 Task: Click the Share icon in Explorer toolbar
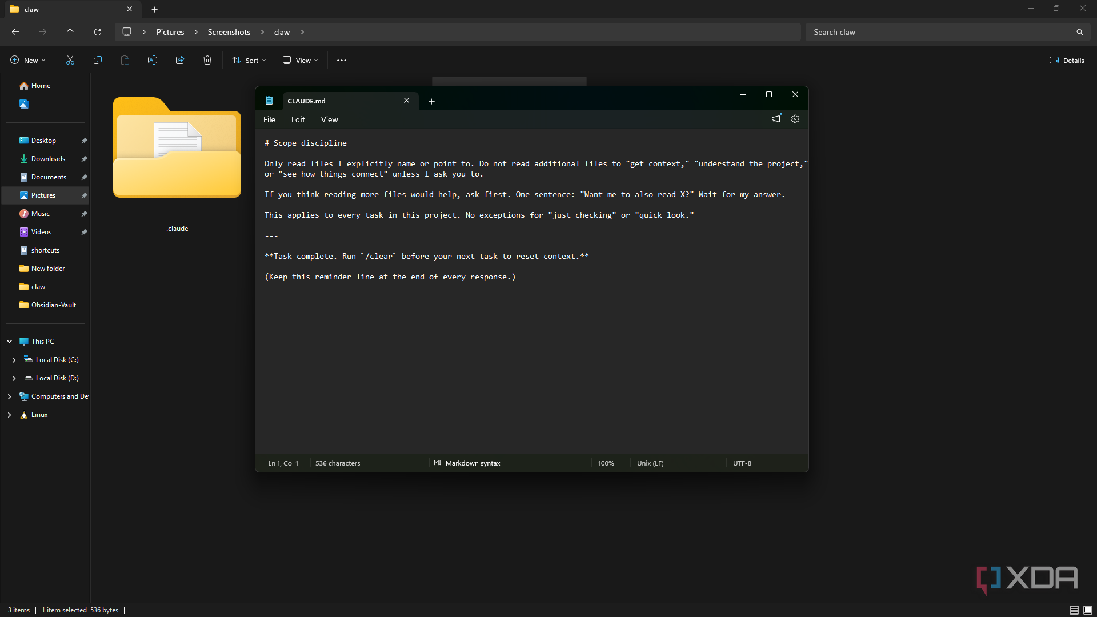pyautogui.click(x=180, y=60)
